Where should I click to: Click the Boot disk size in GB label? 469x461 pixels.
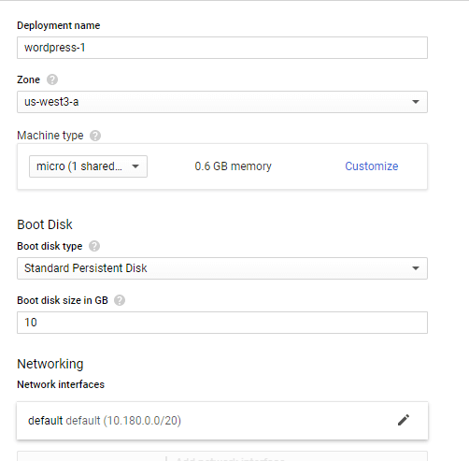click(63, 300)
